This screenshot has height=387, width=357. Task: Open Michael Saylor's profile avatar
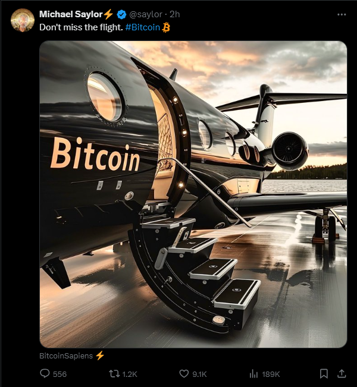coord(23,20)
